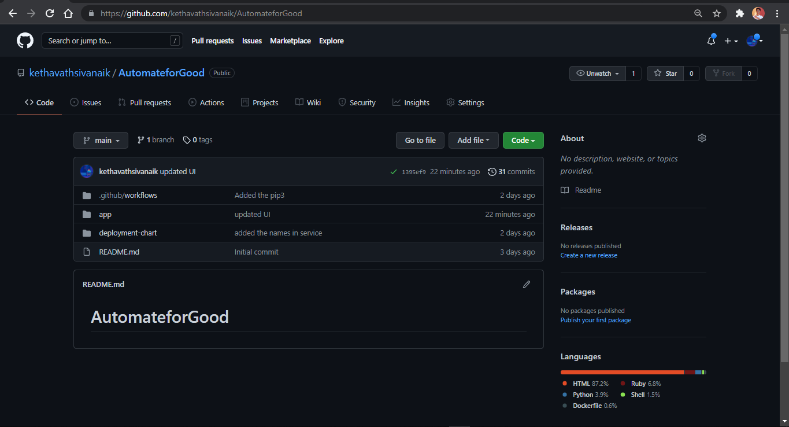Click the lock icon in address bar
Viewport: 789px width, 427px height.
pos(91,13)
